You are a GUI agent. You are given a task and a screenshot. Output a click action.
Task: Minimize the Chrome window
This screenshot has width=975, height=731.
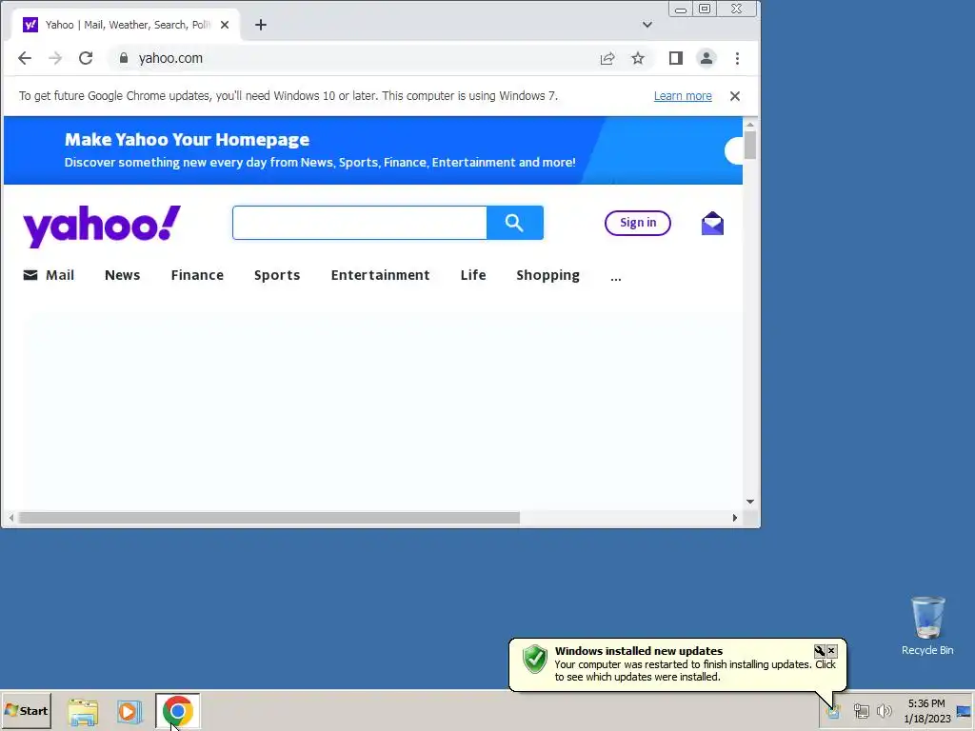point(681,10)
